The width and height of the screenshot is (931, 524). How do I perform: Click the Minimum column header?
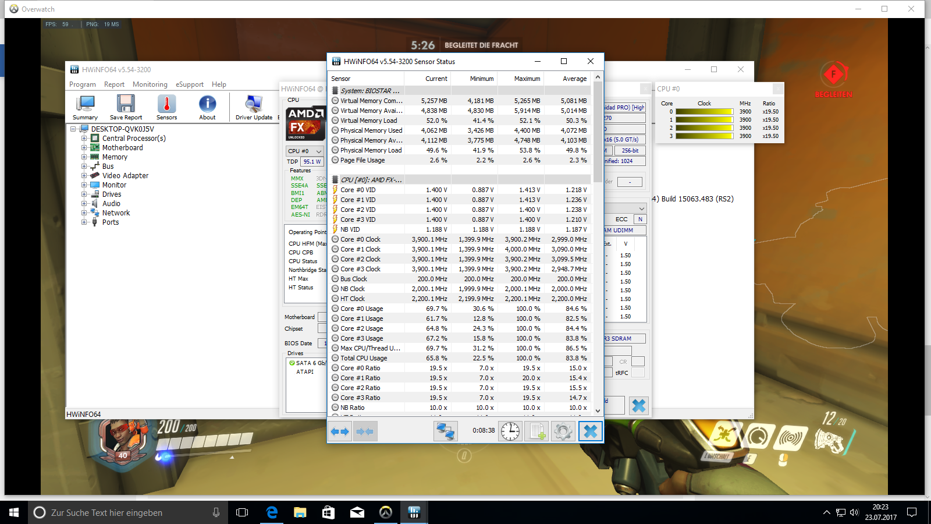474,79
